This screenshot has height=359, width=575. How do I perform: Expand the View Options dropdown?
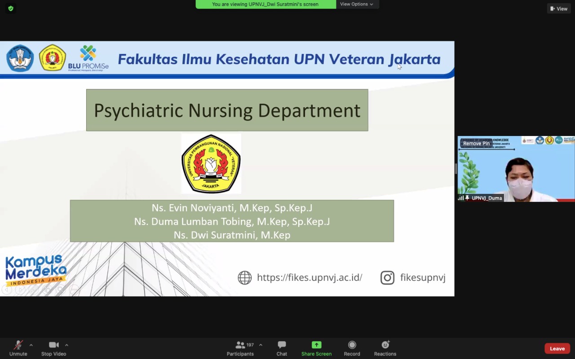(x=357, y=4)
